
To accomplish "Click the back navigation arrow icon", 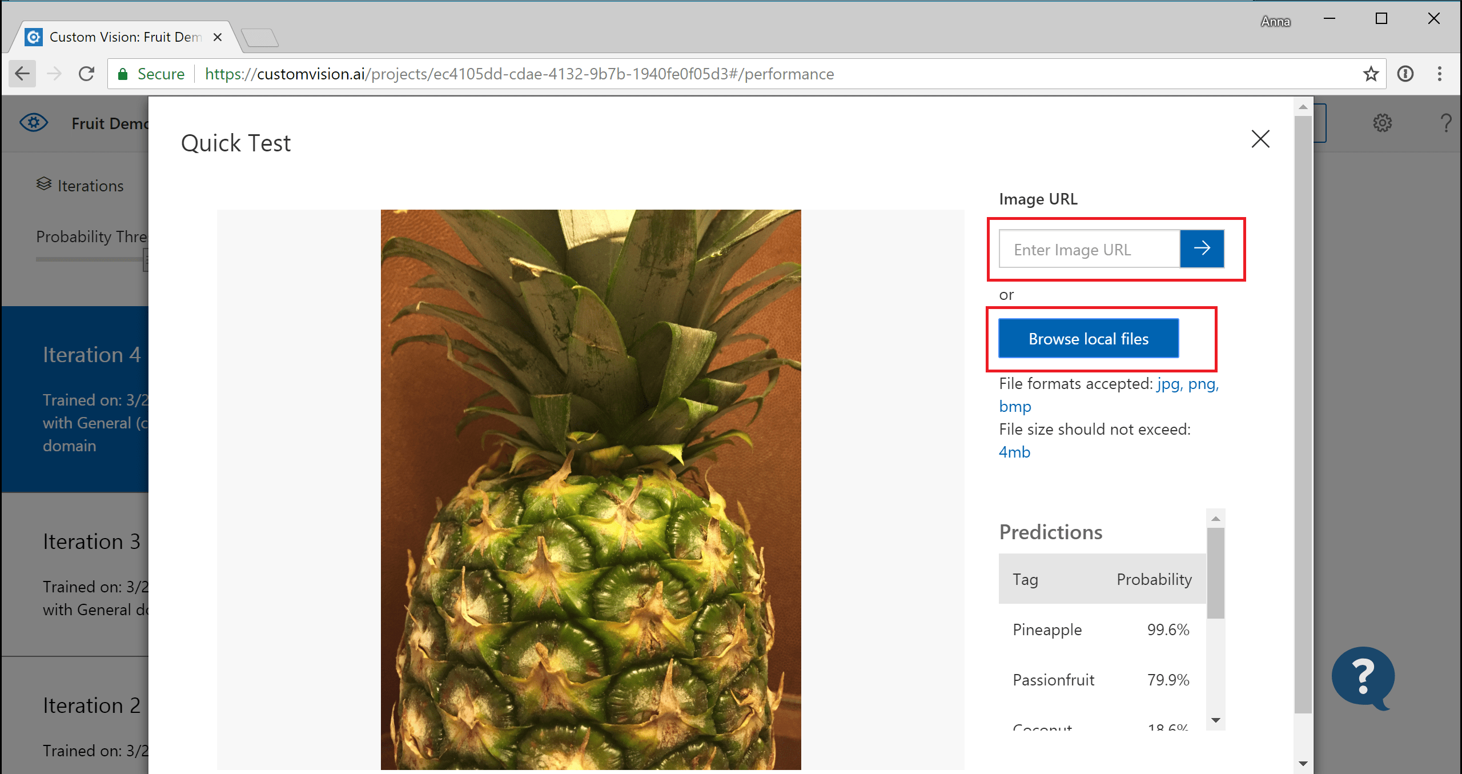I will [x=22, y=74].
